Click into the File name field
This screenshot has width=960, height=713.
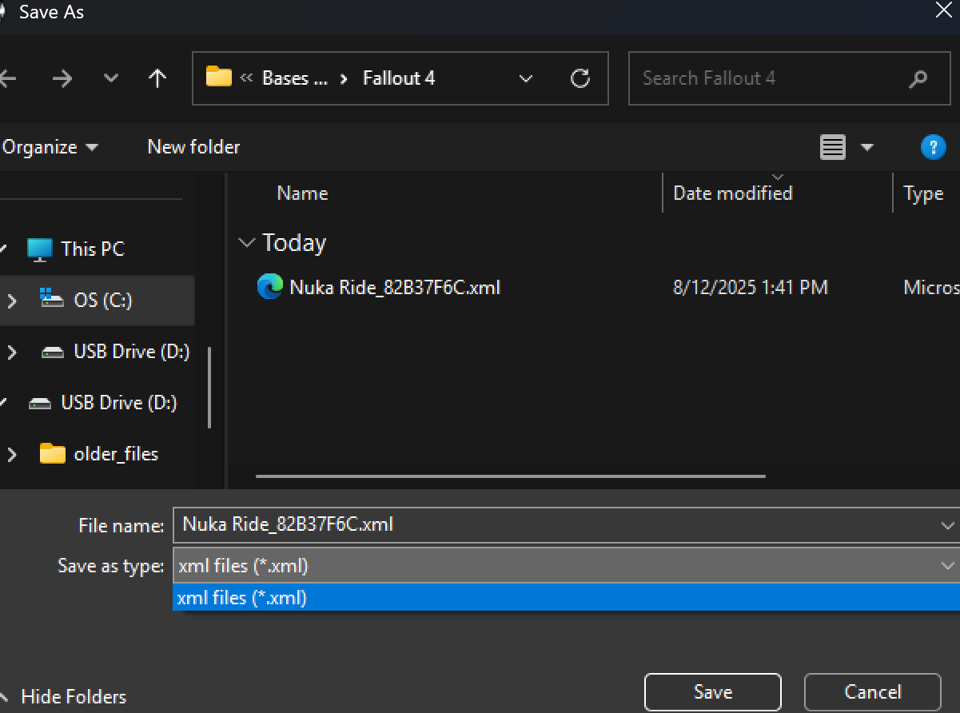click(552, 525)
